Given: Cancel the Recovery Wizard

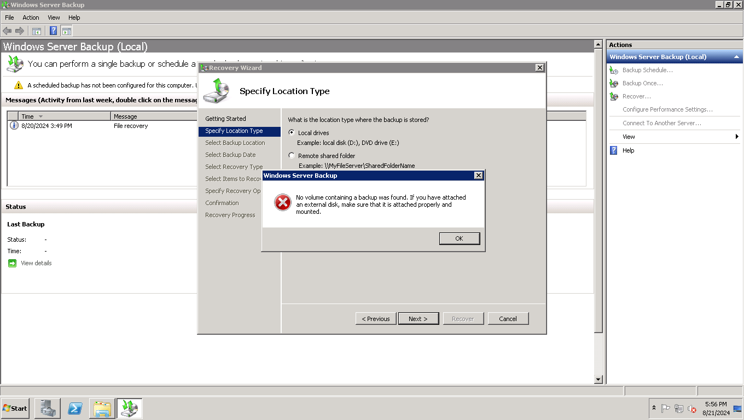Looking at the screenshot, I should (x=508, y=318).
